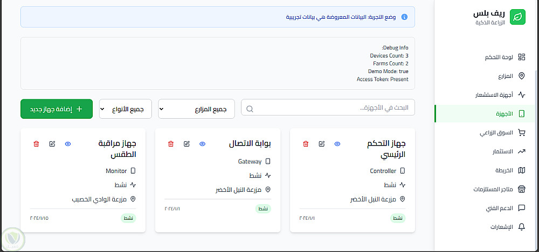View بوابة الاتصال with eye icon
539x252 pixels.
coord(202,144)
